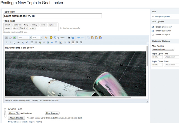Open the text color picker
The height and width of the screenshot is (123, 179).
[x=46, y=37]
